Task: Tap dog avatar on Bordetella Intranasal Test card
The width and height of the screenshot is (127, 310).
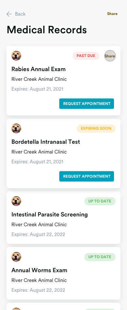Action: (x=16, y=128)
